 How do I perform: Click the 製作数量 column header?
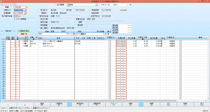coord(154,38)
